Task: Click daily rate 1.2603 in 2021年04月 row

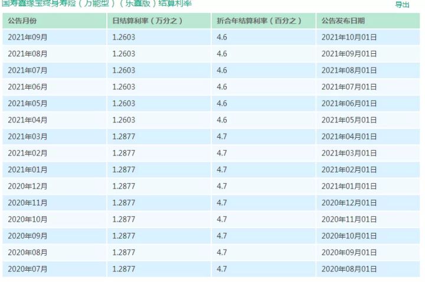Action: click(x=123, y=120)
